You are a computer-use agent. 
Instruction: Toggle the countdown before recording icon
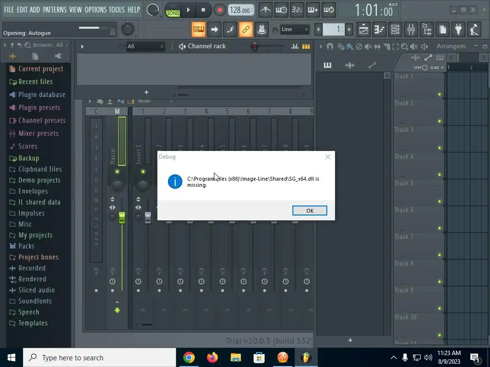[x=297, y=10]
